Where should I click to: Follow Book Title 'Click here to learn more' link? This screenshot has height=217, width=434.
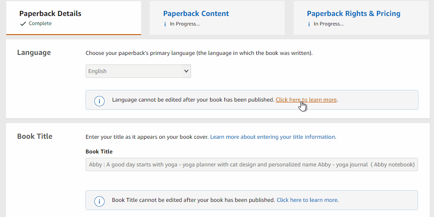[307, 200]
